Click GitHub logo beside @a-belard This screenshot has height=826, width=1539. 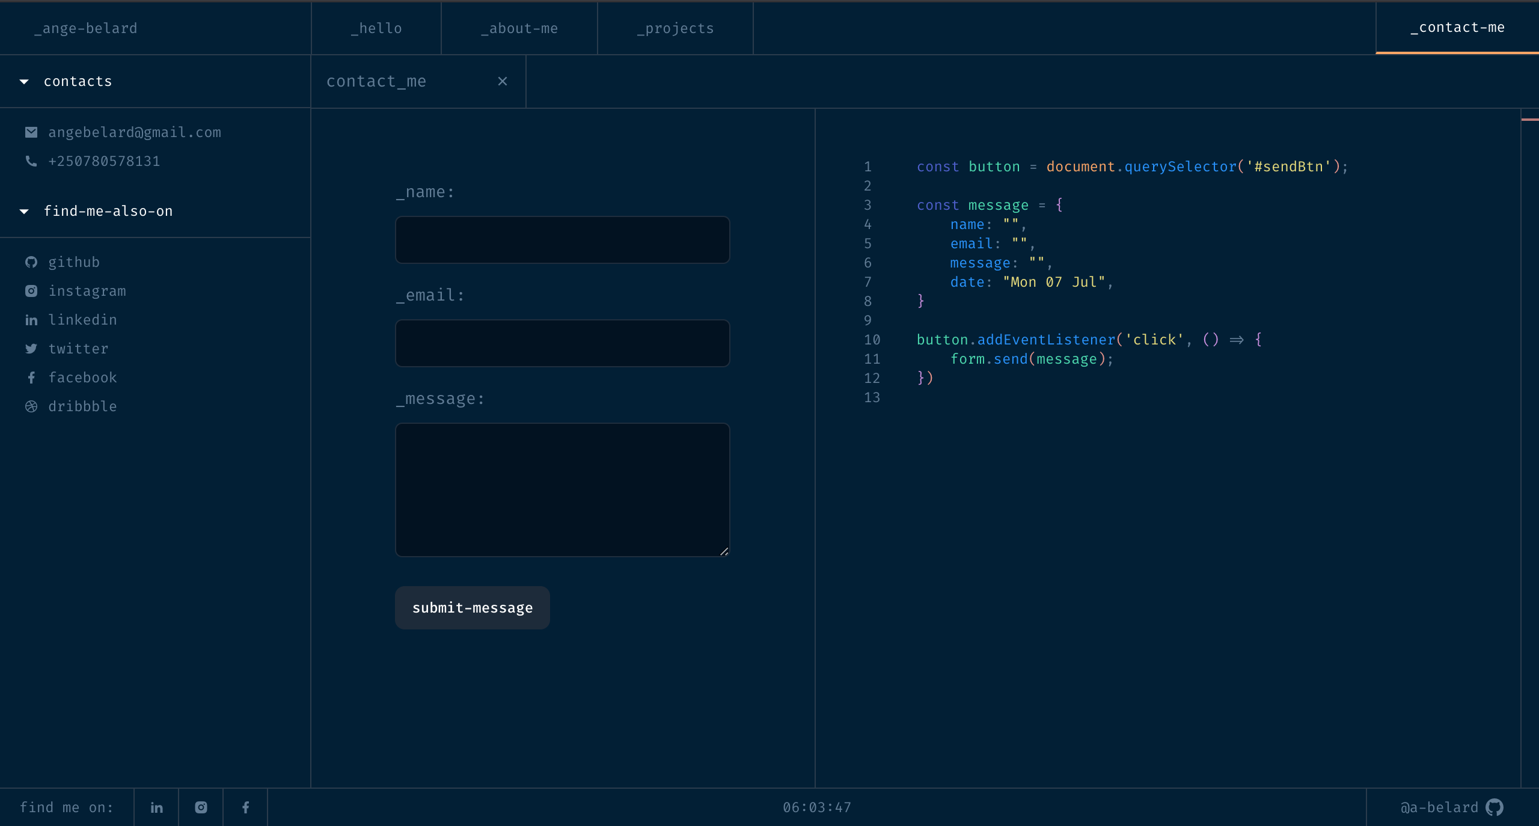tap(1495, 807)
